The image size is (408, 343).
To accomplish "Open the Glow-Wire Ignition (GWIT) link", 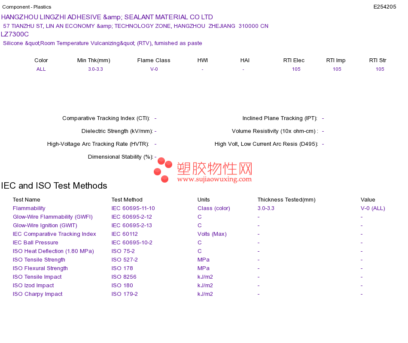I will 45,226.
